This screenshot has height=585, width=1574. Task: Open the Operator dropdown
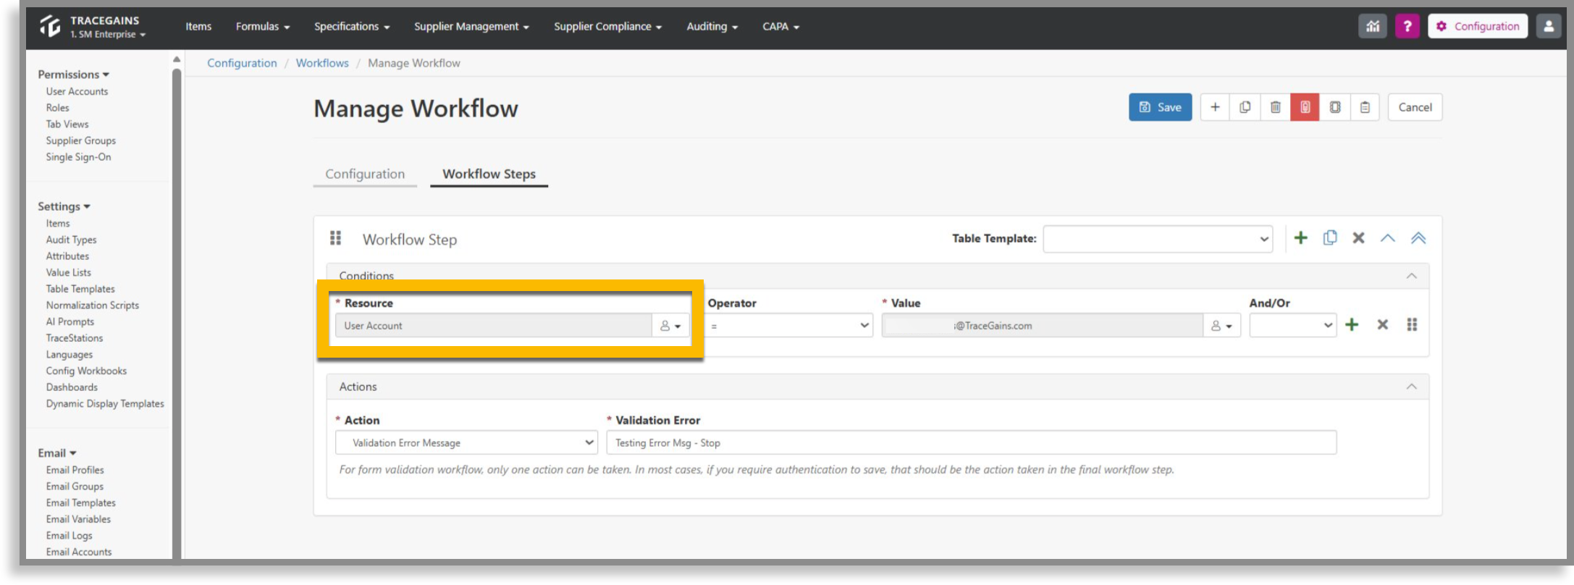(x=789, y=326)
